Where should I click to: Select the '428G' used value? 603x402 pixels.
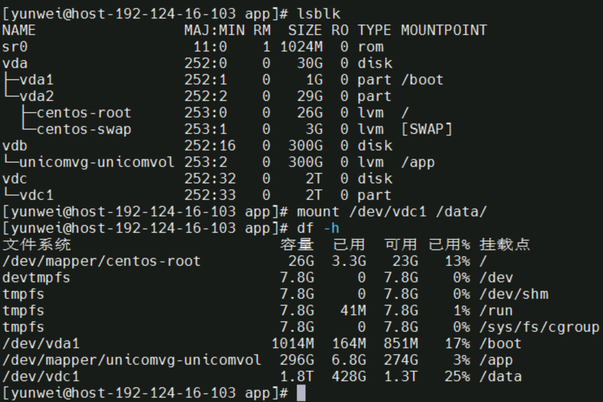(x=349, y=377)
